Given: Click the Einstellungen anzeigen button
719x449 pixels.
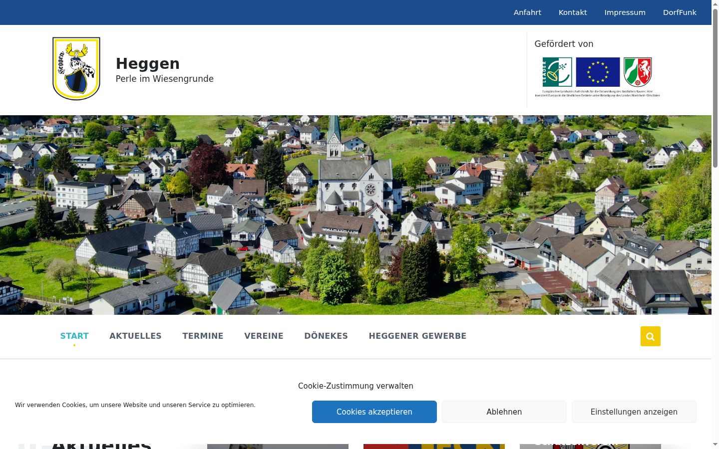Looking at the screenshot, I should [x=634, y=412].
